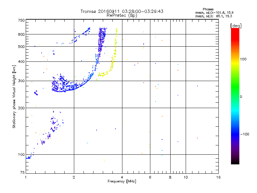
Task: Click the x-axis '10' tick label
Action: click(x=186, y=177)
